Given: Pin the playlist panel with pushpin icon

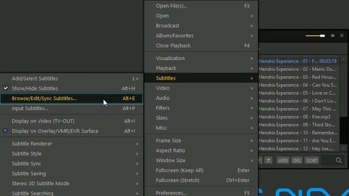Looking at the screenshot, I should [x=333, y=35].
